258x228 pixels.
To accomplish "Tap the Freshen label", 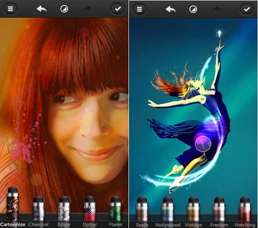I will click(219, 225).
